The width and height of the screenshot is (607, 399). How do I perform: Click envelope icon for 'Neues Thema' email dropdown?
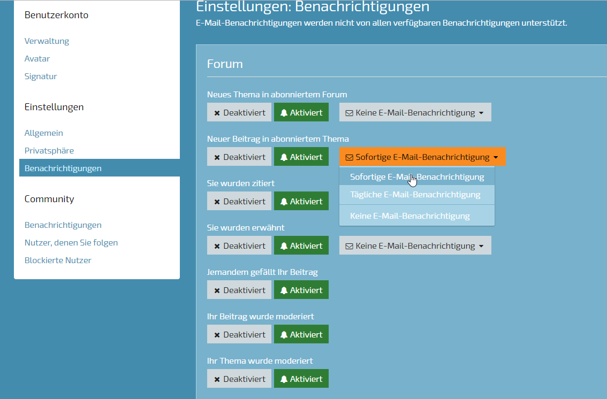[349, 113]
